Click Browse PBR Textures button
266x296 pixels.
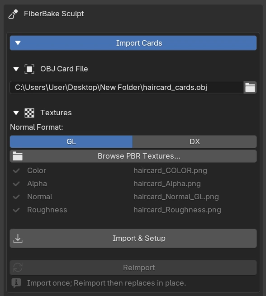pos(133,156)
